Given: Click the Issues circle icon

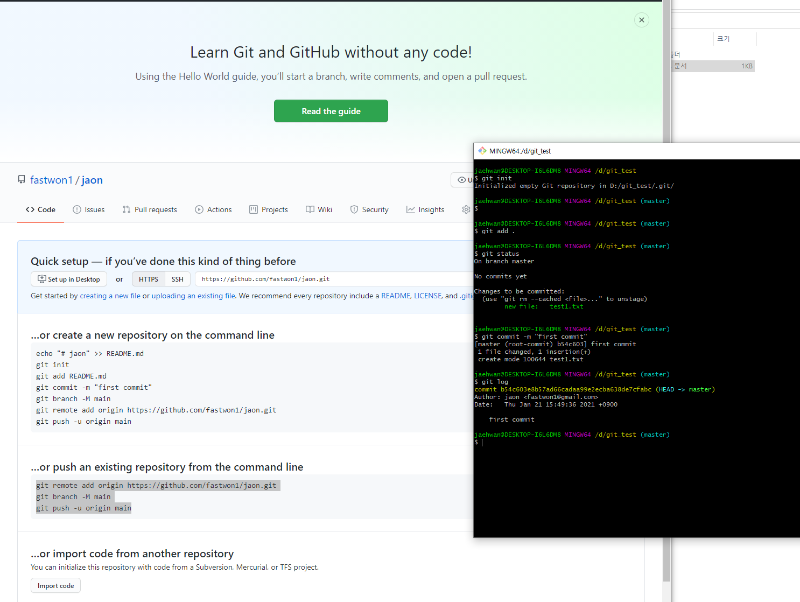Looking at the screenshot, I should 77,209.
